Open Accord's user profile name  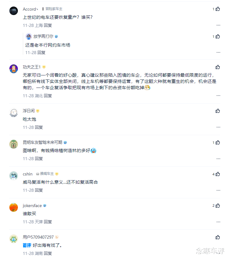(29, 9)
